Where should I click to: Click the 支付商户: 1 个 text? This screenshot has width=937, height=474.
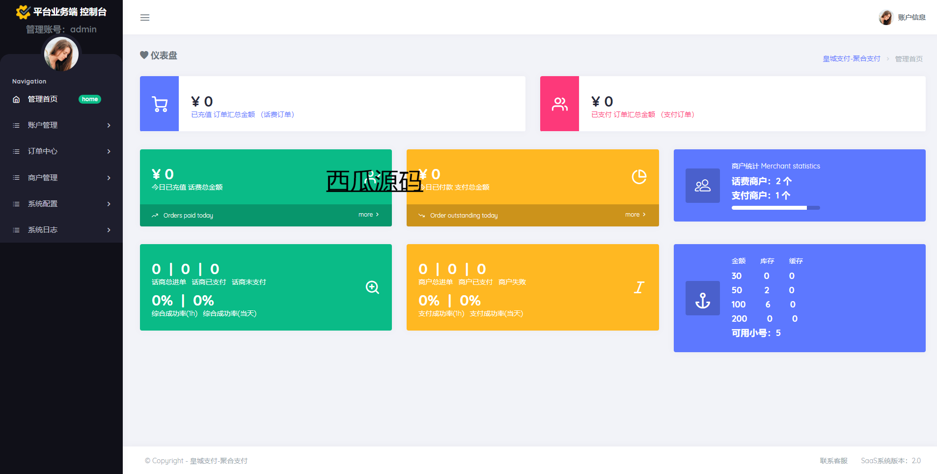(761, 195)
